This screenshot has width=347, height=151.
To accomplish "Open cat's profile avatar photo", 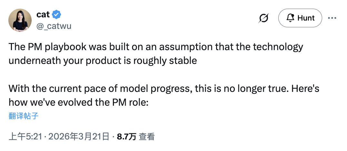I will pyautogui.click(x=20, y=20).
